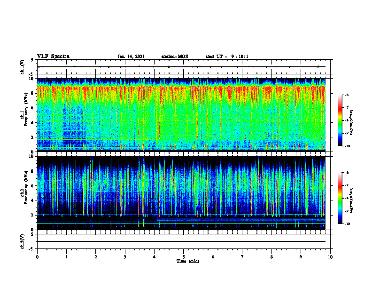Click the "ch.3(V)" waveform axis label
Image resolution: width=372 pixels, height=288 pixels.
[x=22, y=241]
